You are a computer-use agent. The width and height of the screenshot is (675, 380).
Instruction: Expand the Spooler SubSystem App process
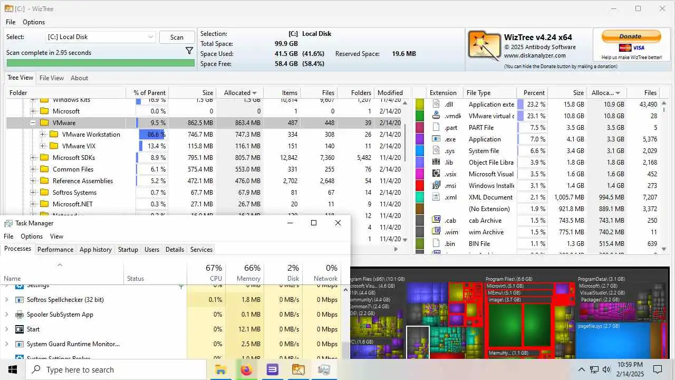pos(6,315)
